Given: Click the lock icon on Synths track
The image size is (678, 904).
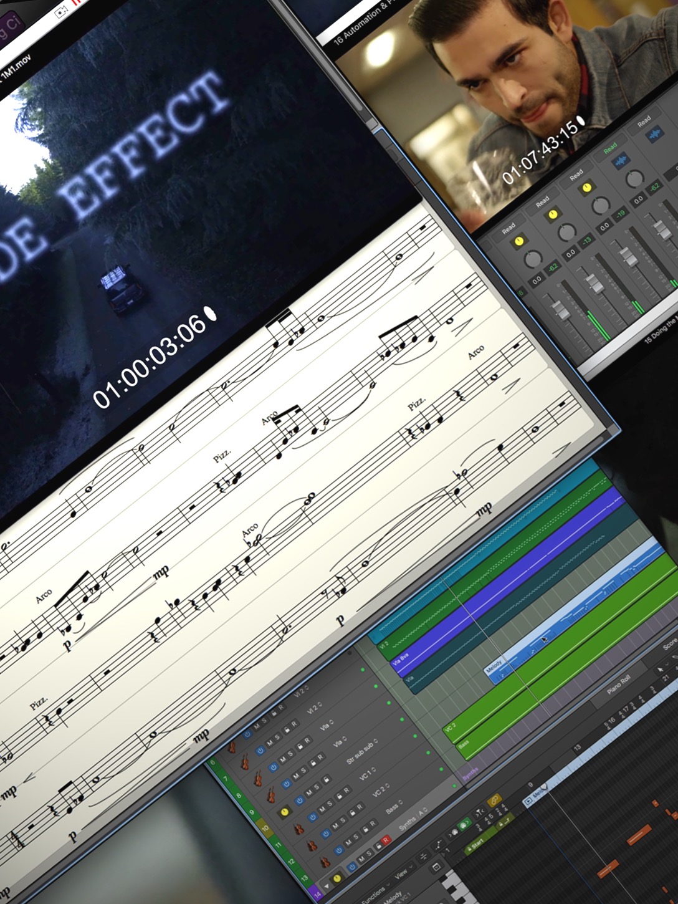Looking at the screenshot, I should click(379, 845).
